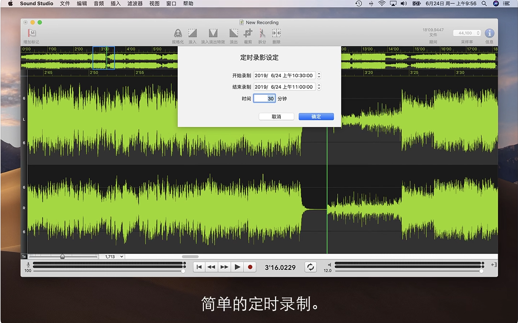Click the Split (拆分) toolbar icon
The height and width of the screenshot is (323, 518).
(x=262, y=33)
